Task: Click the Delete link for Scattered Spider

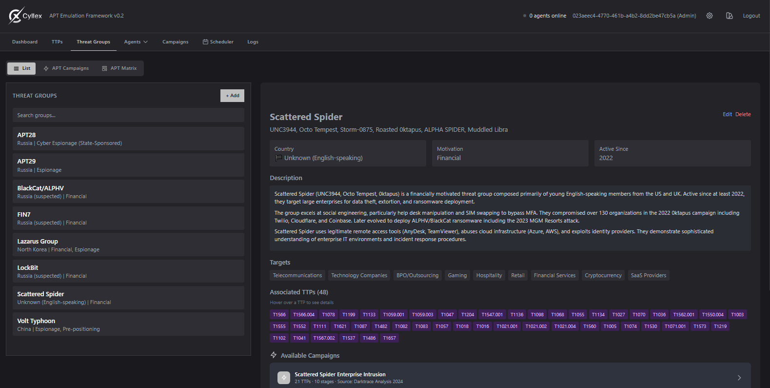Action: 743,114
